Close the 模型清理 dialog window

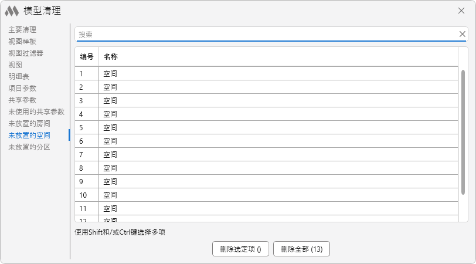(462, 11)
